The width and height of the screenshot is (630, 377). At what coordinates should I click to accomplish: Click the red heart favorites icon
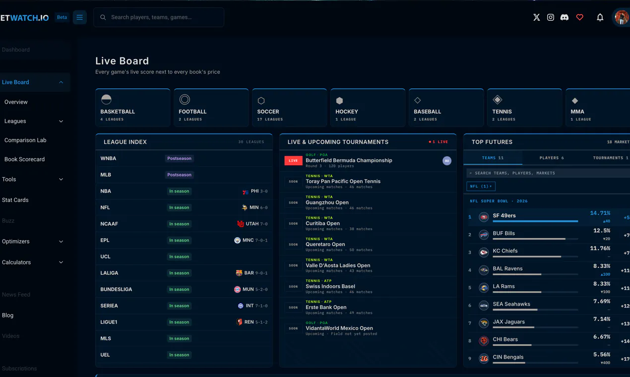coord(580,17)
